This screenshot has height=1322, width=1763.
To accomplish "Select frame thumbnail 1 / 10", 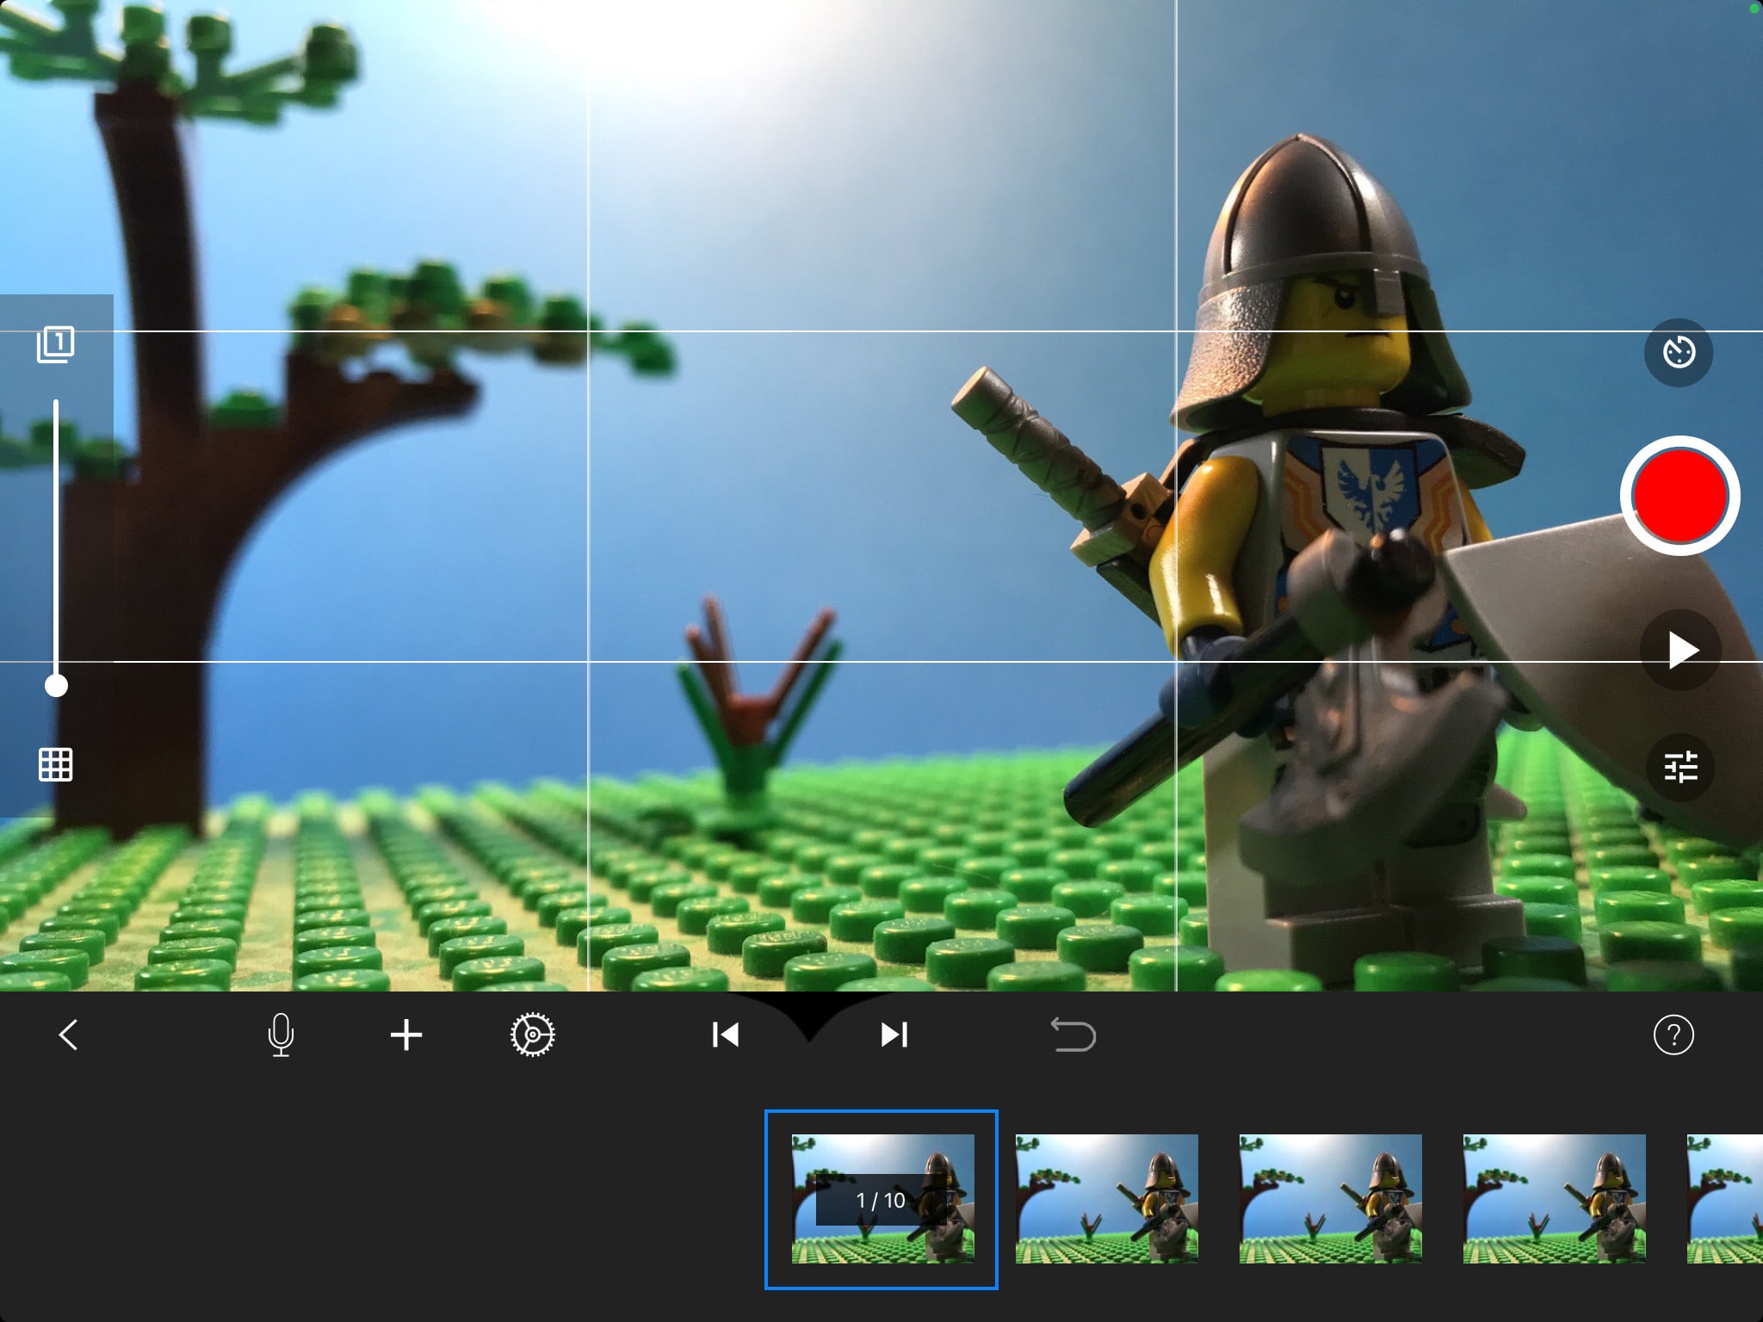I will (881, 1199).
